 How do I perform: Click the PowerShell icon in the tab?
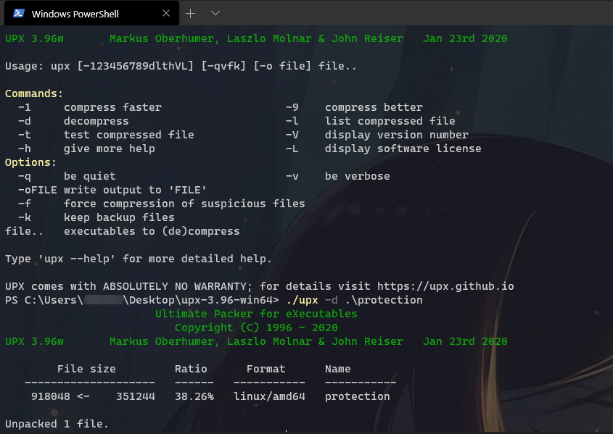click(19, 14)
